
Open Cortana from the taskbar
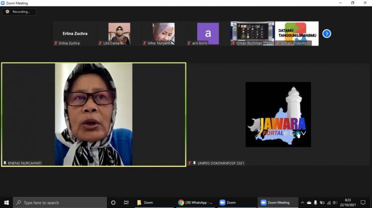[113, 203]
